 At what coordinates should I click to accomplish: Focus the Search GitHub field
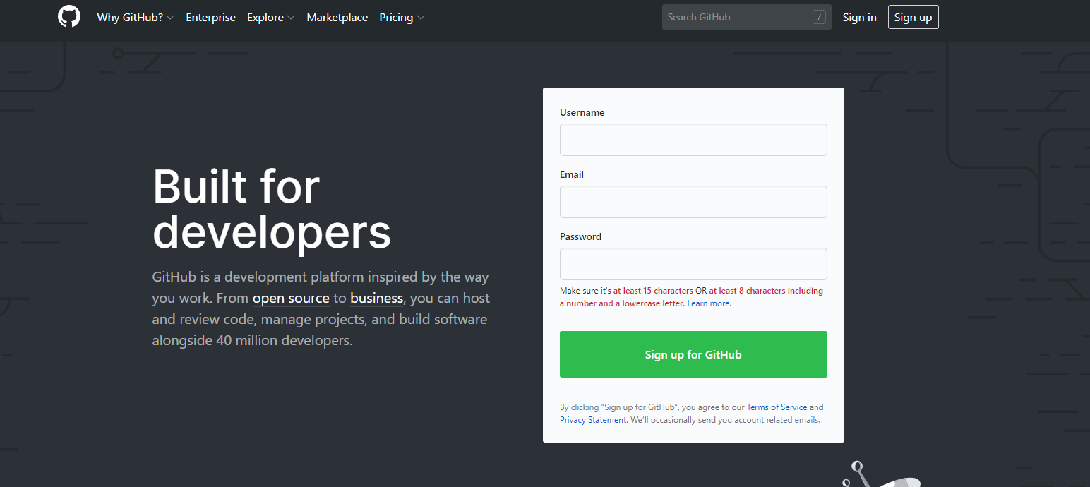[746, 17]
